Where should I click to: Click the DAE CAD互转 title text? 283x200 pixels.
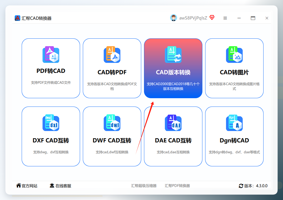tap(173, 140)
